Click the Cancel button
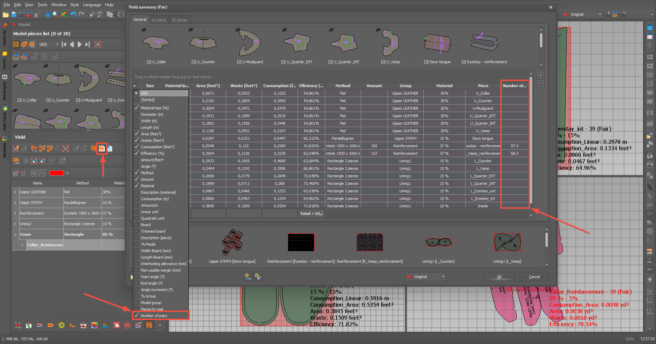This screenshot has width=656, height=344. [534, 277]
